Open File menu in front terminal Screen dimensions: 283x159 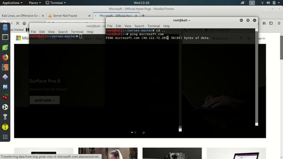(110, 26)
